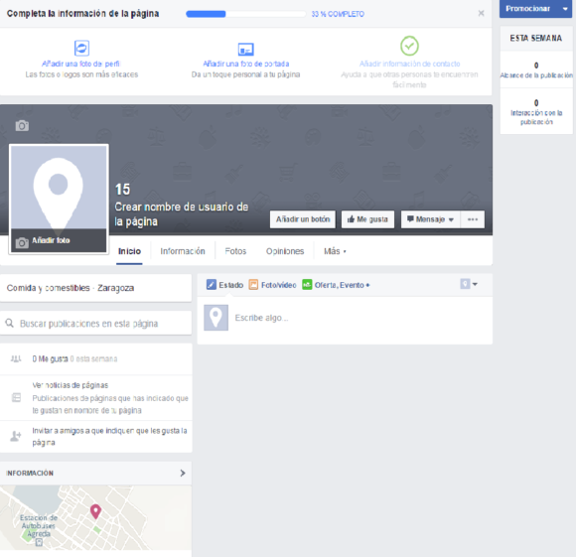Click the Añadir una foto de perfil link

[80, 64]
